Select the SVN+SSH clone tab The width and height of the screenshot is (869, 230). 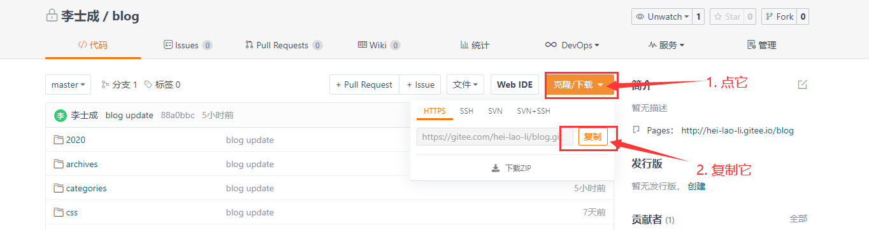click(533, 111)
